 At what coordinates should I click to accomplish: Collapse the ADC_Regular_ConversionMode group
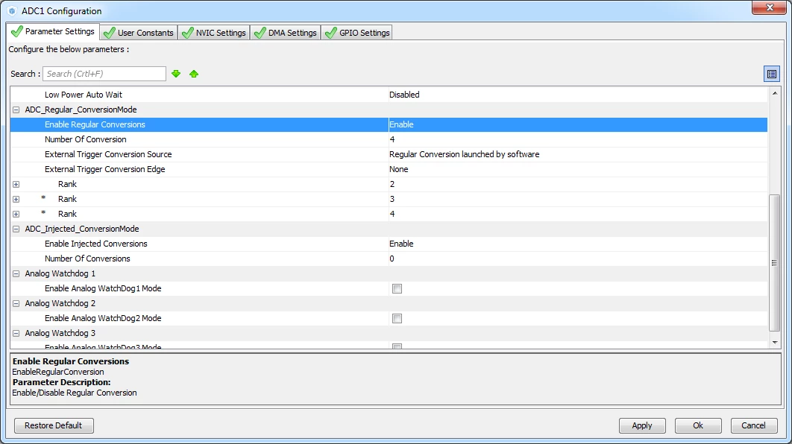pos(16,110)
